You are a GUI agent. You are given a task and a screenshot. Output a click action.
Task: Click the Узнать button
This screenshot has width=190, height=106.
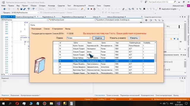click(x=134, y=38)
